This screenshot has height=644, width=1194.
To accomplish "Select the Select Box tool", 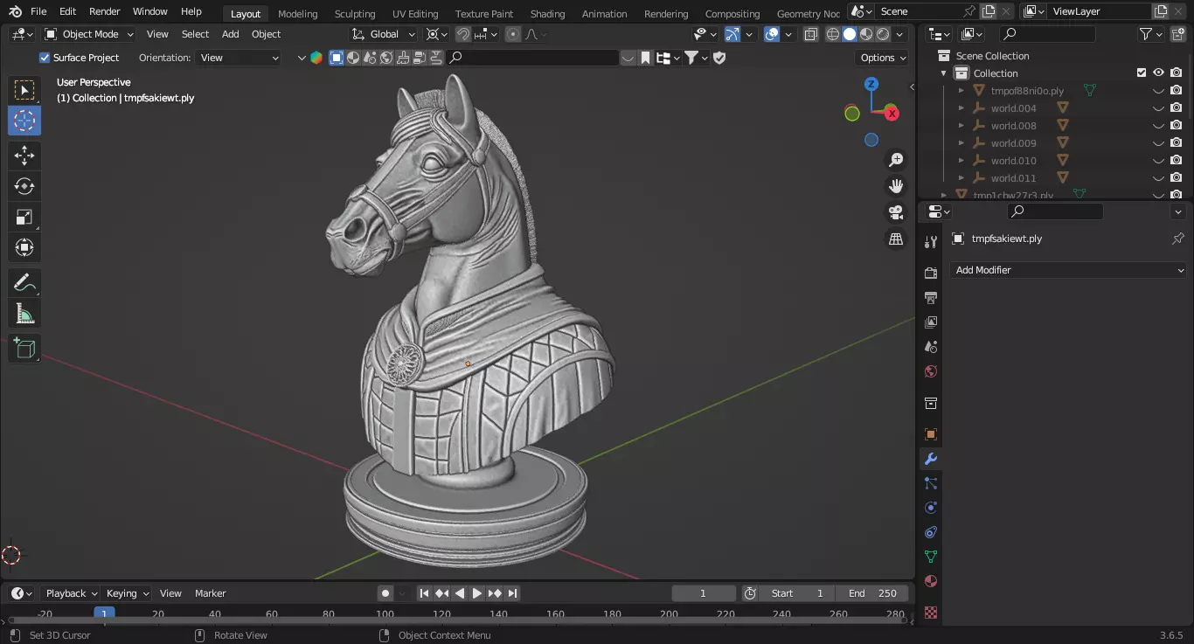I will click(x=24, y=90).
